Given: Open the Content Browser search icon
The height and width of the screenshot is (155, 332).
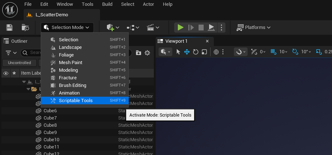Looking at the screenshot, I should coord(25,28).
